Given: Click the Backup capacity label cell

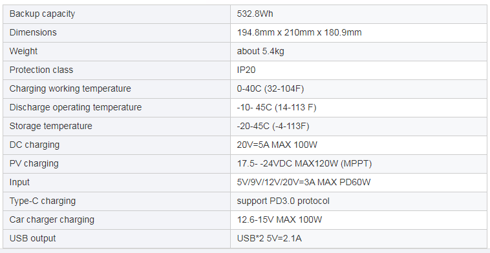Looking at the screenshot, I should click(x=116, y=14).
